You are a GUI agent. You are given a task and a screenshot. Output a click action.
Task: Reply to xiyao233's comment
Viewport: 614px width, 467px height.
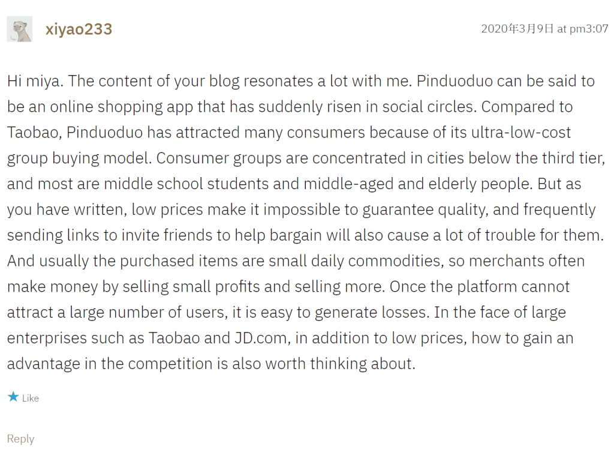tap(20, 439)
